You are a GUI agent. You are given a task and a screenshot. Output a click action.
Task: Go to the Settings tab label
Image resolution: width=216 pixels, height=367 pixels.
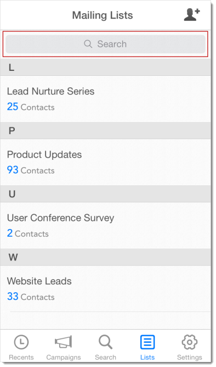coord(189,358)
